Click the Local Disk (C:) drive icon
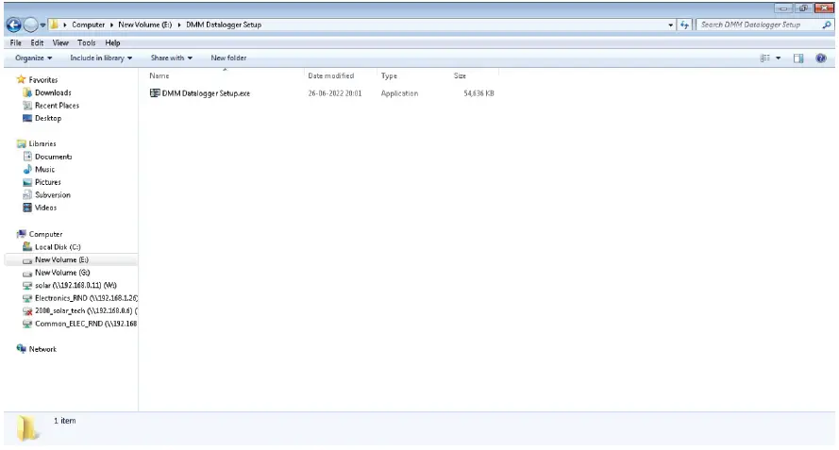839x450 pixels. click(27, 246)
